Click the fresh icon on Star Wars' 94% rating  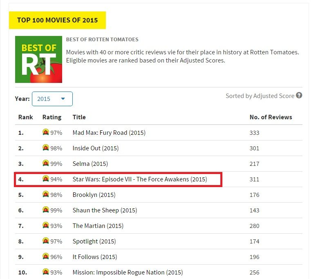click(46, 179)
